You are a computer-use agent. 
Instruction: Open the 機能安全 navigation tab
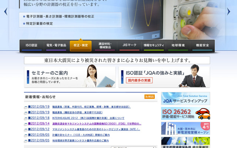(203, 46)
